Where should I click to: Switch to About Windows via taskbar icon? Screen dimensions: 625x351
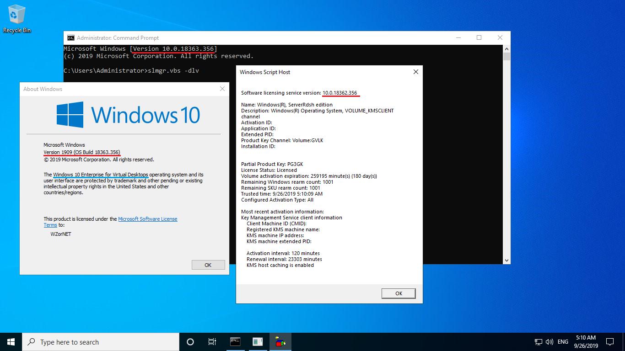(258, 342)
